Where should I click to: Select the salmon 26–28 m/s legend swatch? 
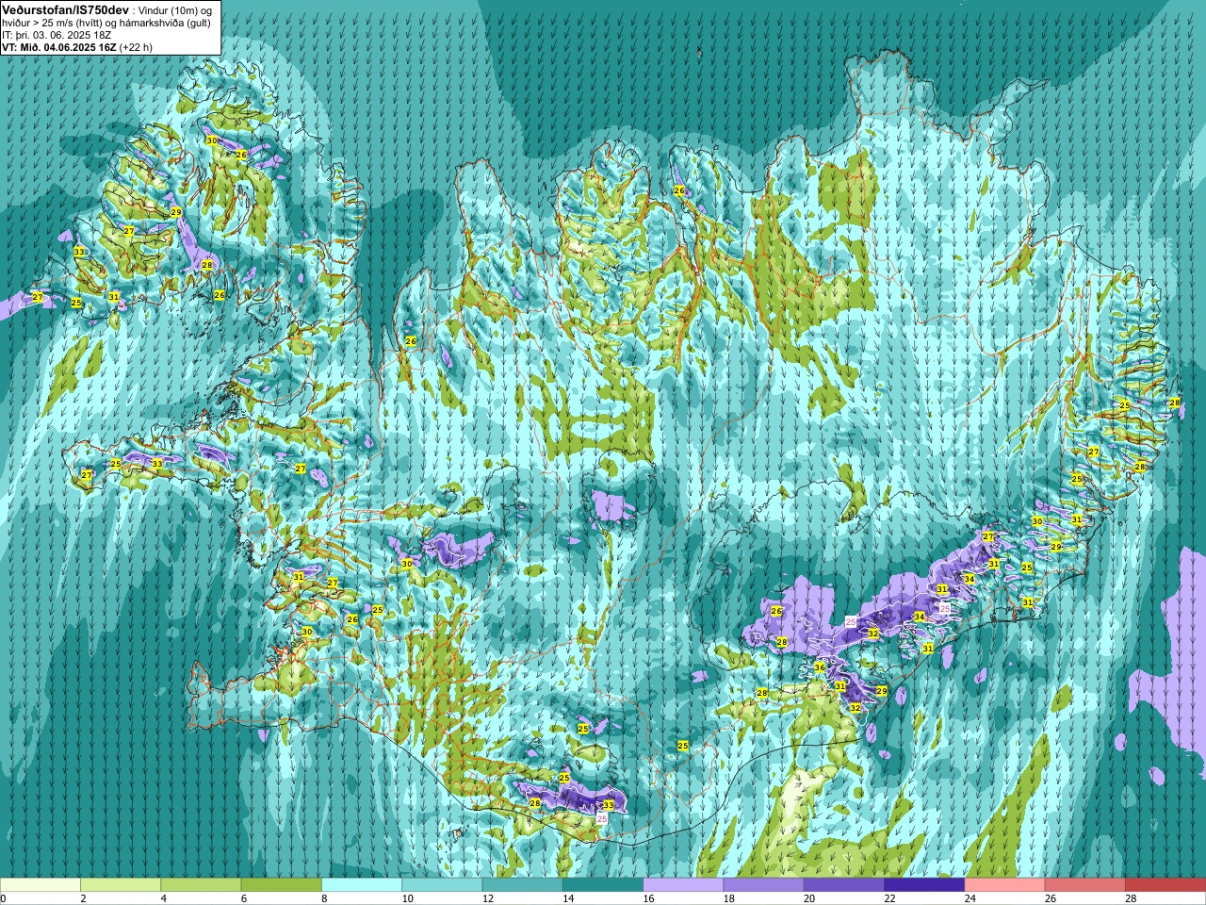tap(1085, 885)
